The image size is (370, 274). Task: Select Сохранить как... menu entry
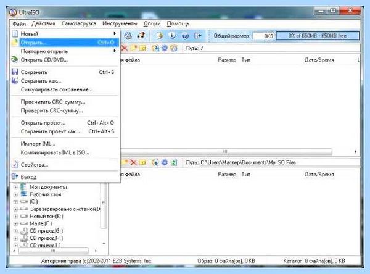[65, 81]
